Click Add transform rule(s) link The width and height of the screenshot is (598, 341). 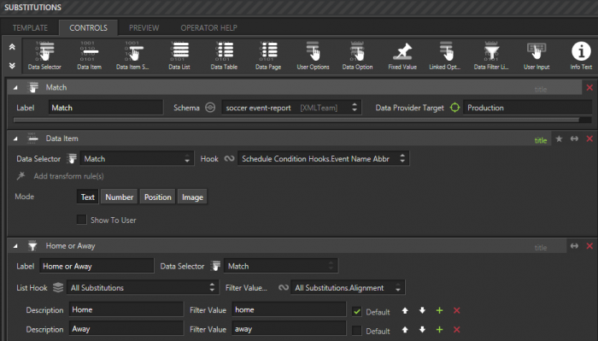[x=68, y=176]
